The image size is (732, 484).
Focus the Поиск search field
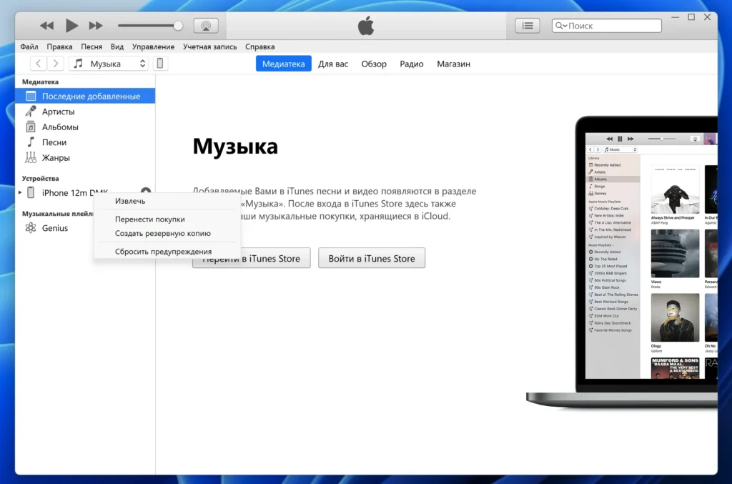(606, 26)
